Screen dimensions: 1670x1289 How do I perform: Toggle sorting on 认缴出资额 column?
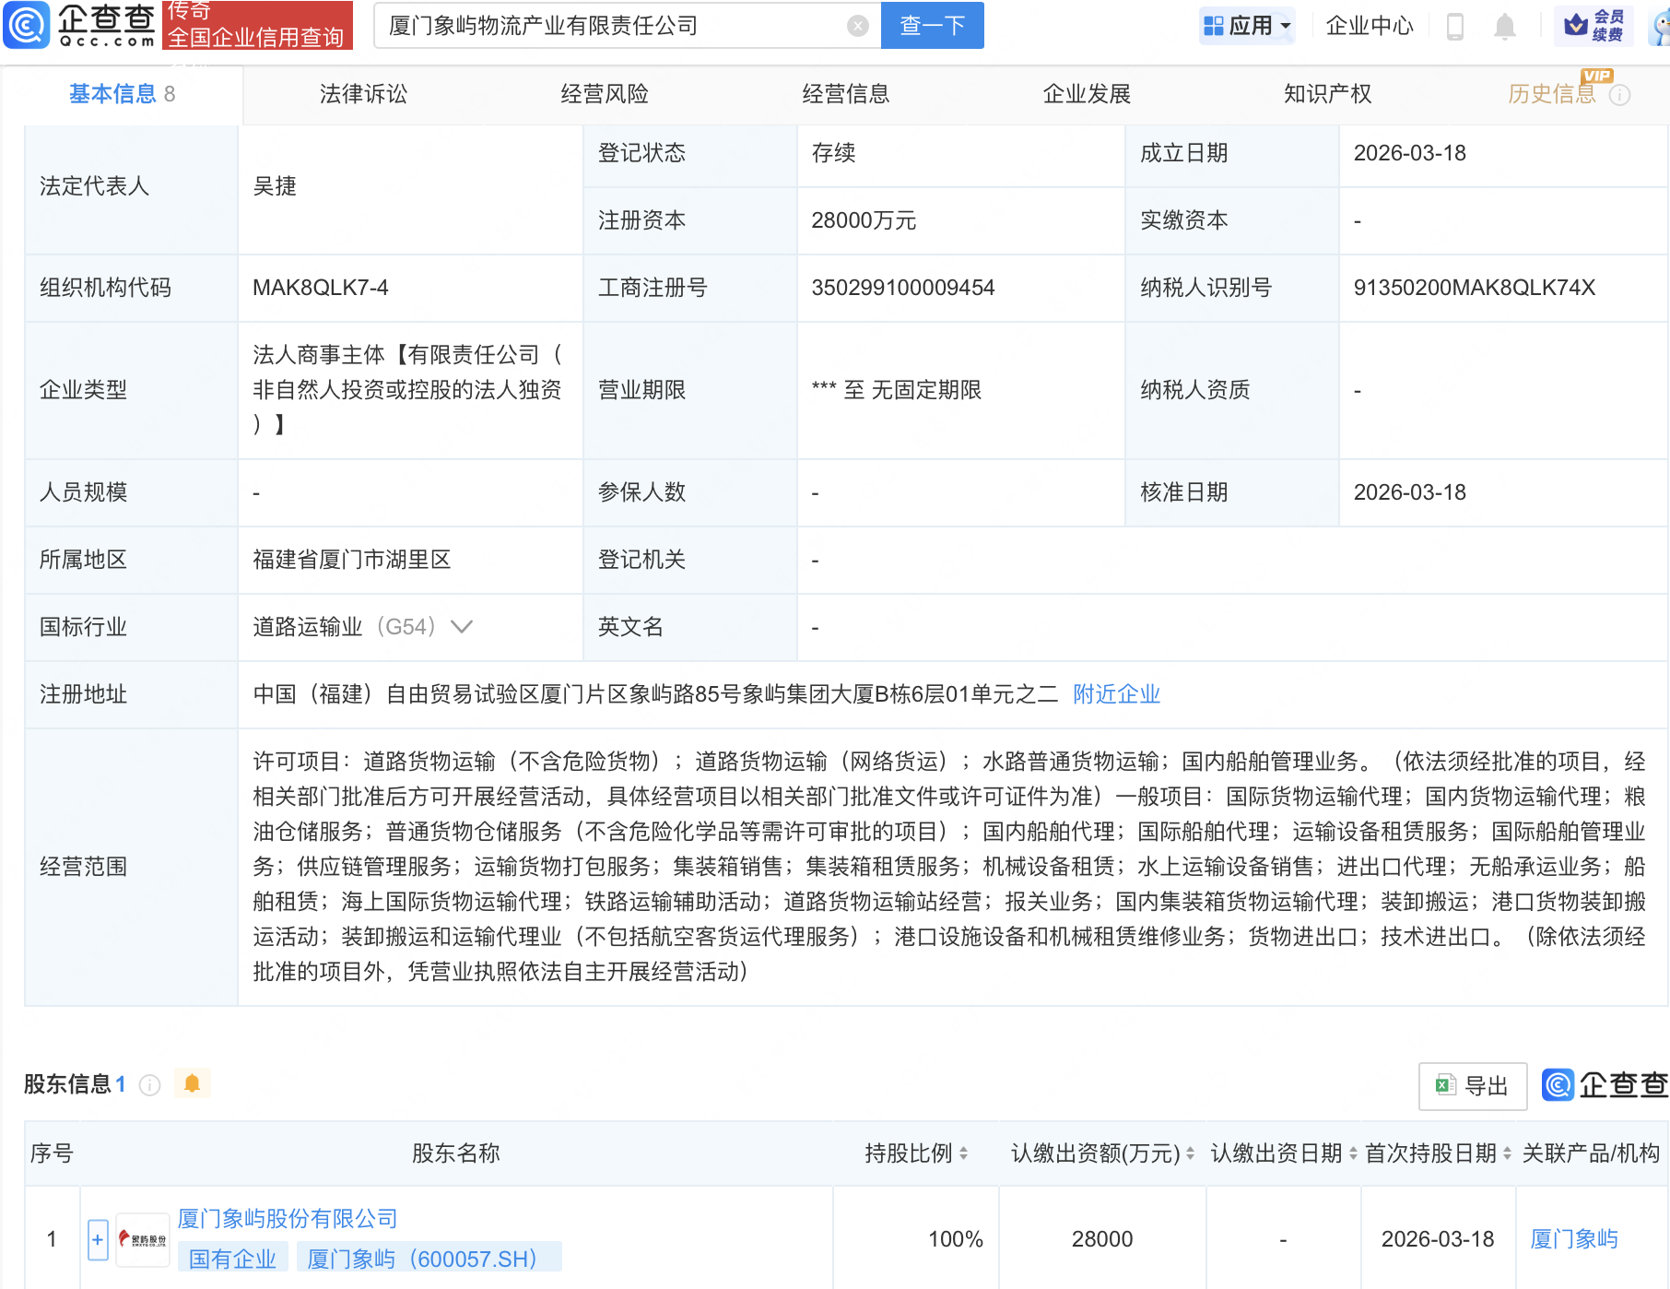tap(1188, 1153)
